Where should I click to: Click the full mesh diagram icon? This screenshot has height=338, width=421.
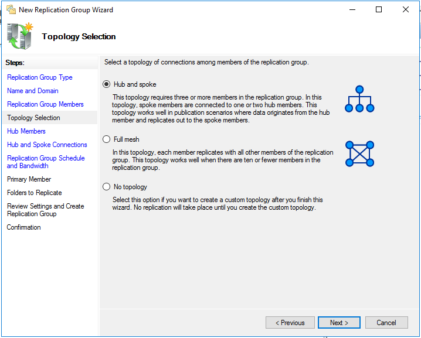click(x=359, y=153)
